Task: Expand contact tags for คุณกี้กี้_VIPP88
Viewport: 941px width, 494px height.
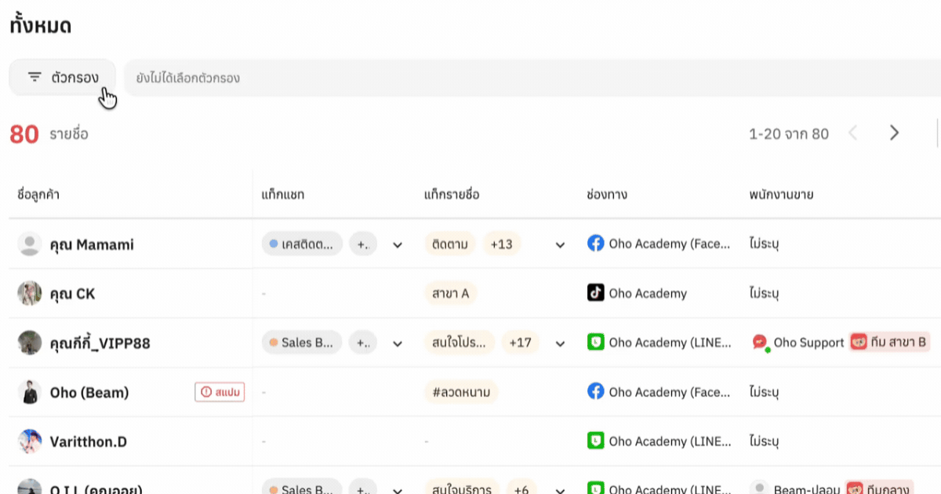Action: (x=560, y=343)
